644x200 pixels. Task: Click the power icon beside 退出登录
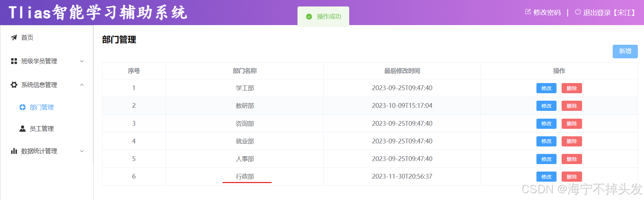578,12
